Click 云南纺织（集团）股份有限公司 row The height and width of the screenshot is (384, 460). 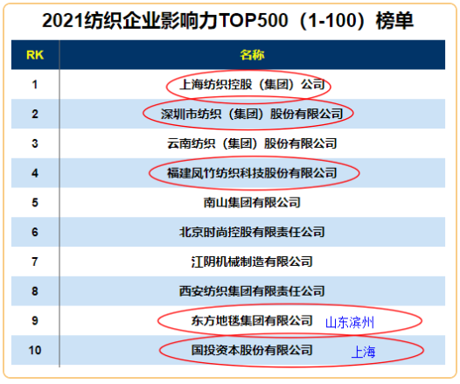click(x=228, y=143)
